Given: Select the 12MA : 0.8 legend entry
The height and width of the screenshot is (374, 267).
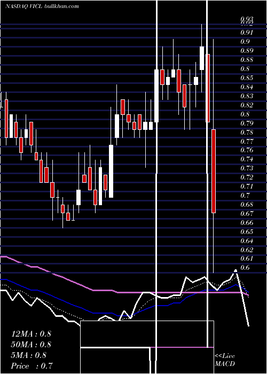Looking at the screenshot, I should tap(31, 333).
